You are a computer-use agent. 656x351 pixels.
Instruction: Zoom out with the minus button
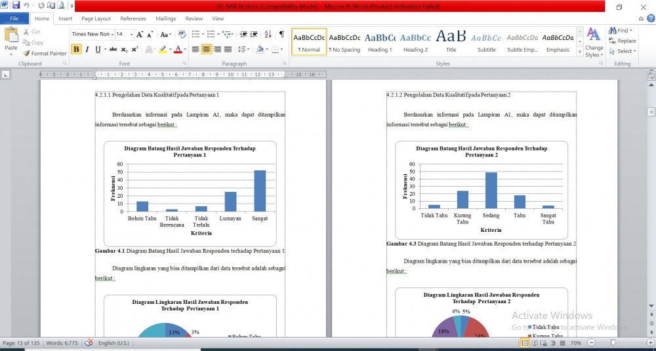[x=590, y=343]
